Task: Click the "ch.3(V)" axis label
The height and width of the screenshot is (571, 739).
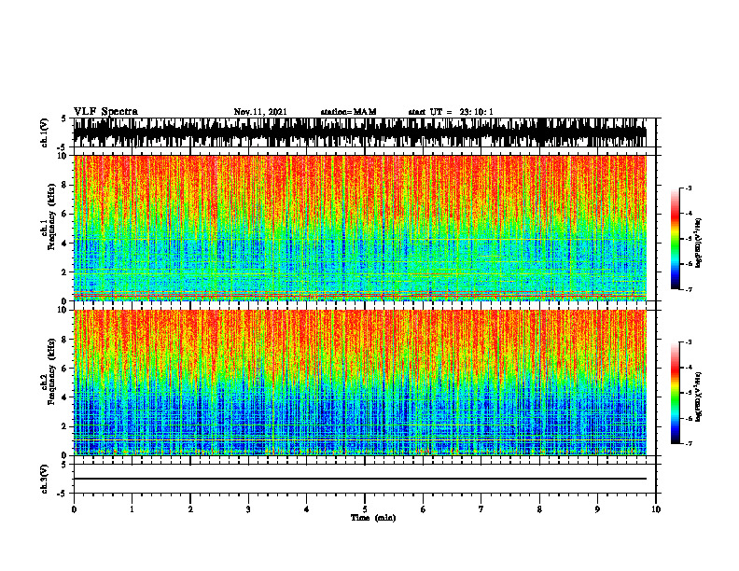Action: pyautogui.click(x=45, y=479)
